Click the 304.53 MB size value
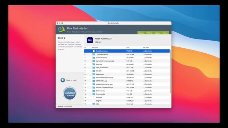Screen dimensions: 228x128 (130, 71)
